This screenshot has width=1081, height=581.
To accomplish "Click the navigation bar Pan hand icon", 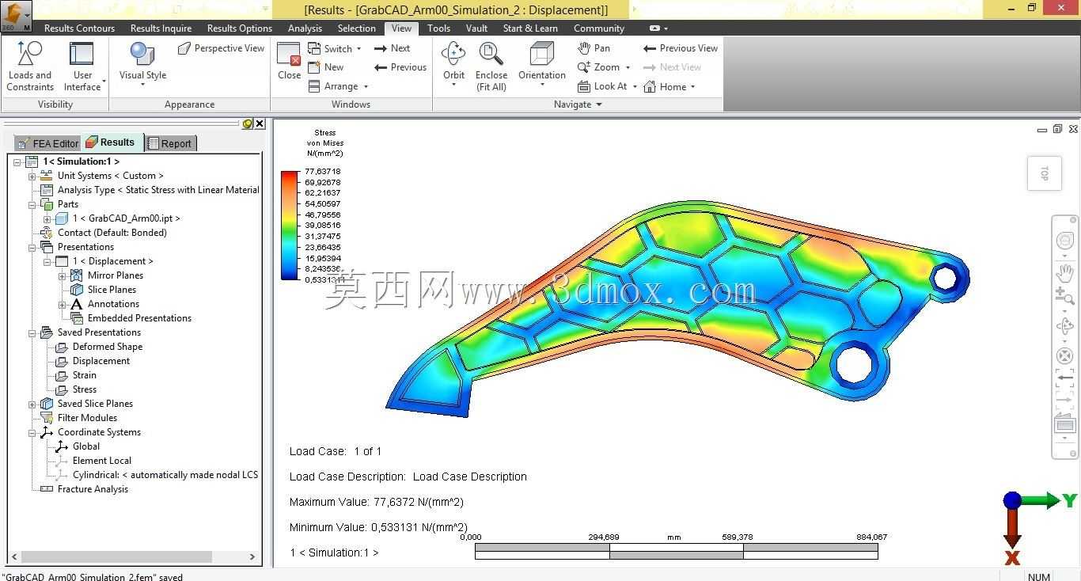I will point(1065,274).
